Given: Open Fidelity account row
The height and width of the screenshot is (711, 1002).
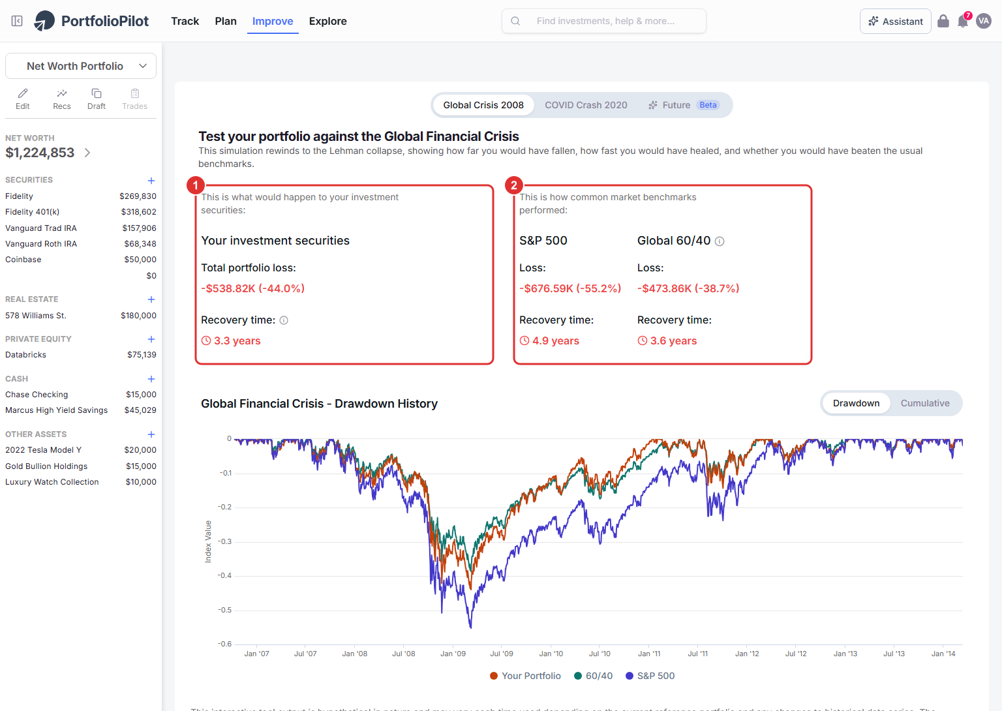Looking at the screenshot, I should [x=81, y=196].
